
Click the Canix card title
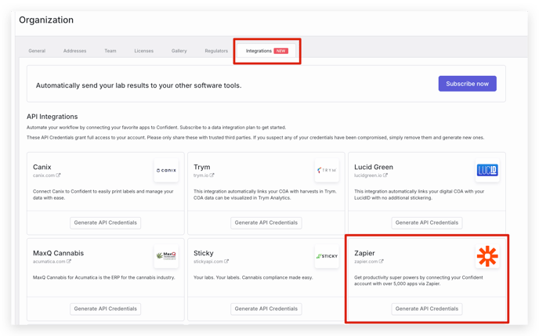(x=42, y=167)
